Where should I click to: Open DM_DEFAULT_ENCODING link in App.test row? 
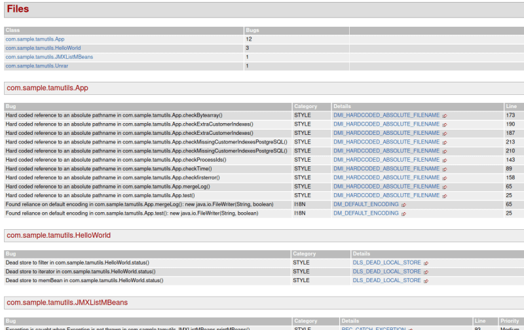pos(366,213)
